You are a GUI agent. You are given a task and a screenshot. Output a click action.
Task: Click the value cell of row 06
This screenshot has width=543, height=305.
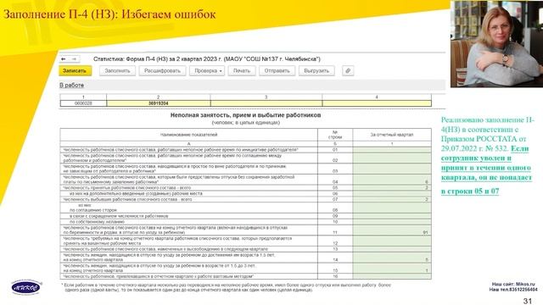pyautogui.click(x=392, y=194)
